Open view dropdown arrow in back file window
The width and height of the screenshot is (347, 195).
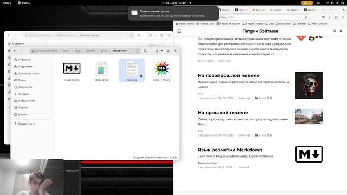pos(156,35)
